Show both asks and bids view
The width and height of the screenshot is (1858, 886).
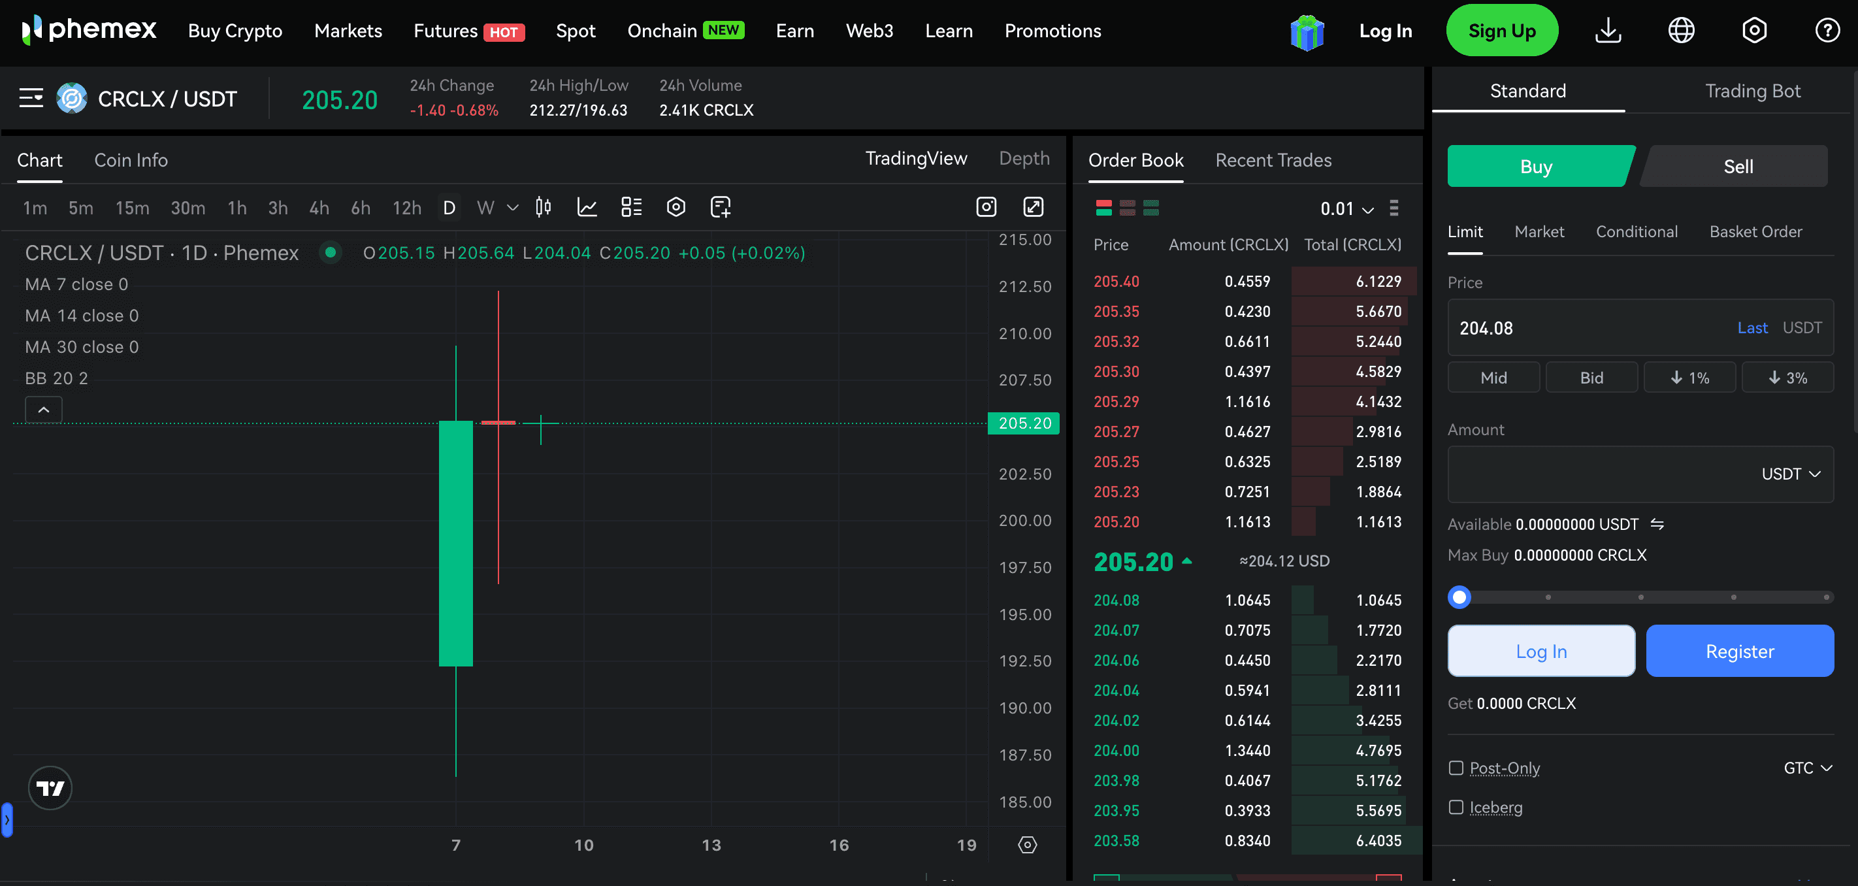tap(1103, 208)
